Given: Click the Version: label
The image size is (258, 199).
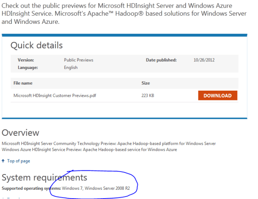Looking at the screenshot, I should (26, 60).
